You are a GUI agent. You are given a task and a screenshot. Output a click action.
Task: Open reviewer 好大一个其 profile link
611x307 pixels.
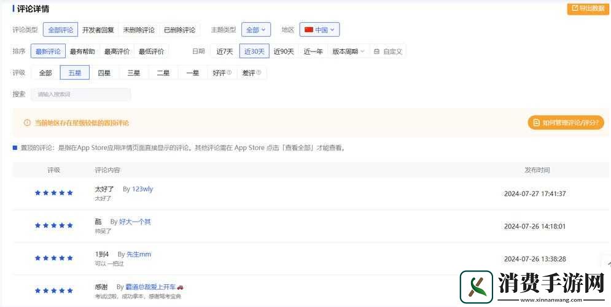point(135,222)
